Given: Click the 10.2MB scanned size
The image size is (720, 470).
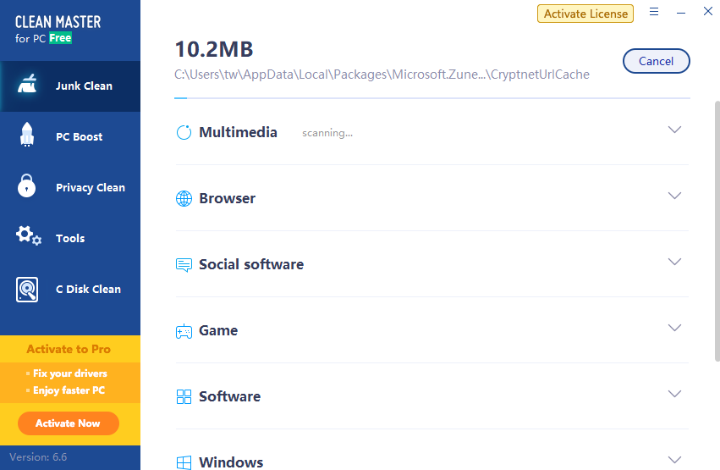Looking at the screenshot, I should click(214, 49).
